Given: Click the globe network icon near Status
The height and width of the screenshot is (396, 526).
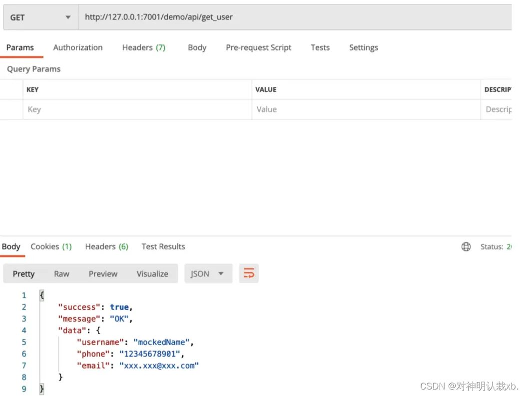Looking at the screenshot, I should click(x=466, y=247).
